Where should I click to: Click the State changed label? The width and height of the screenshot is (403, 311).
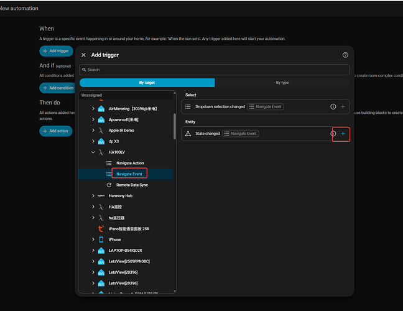(208, 134)
